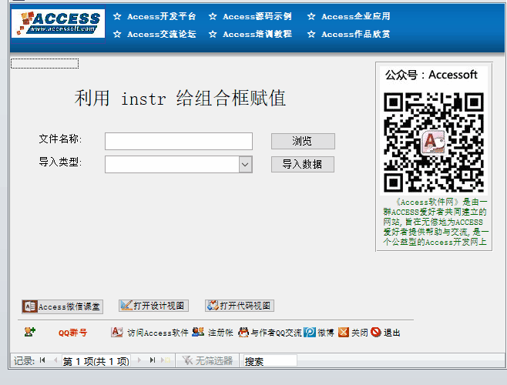Click the 打开代码视图 button
507x385 pixels.
click(240, 306)
